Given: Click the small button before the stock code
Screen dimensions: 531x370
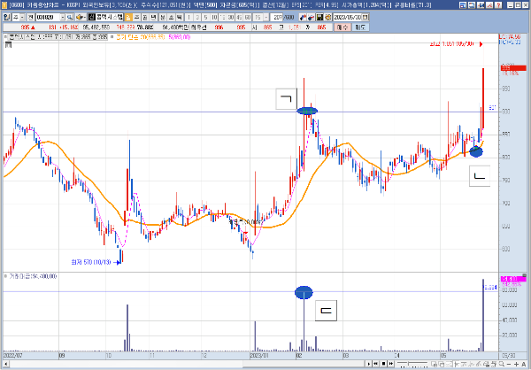Looking at the screenshot, I should coord(30,18).
